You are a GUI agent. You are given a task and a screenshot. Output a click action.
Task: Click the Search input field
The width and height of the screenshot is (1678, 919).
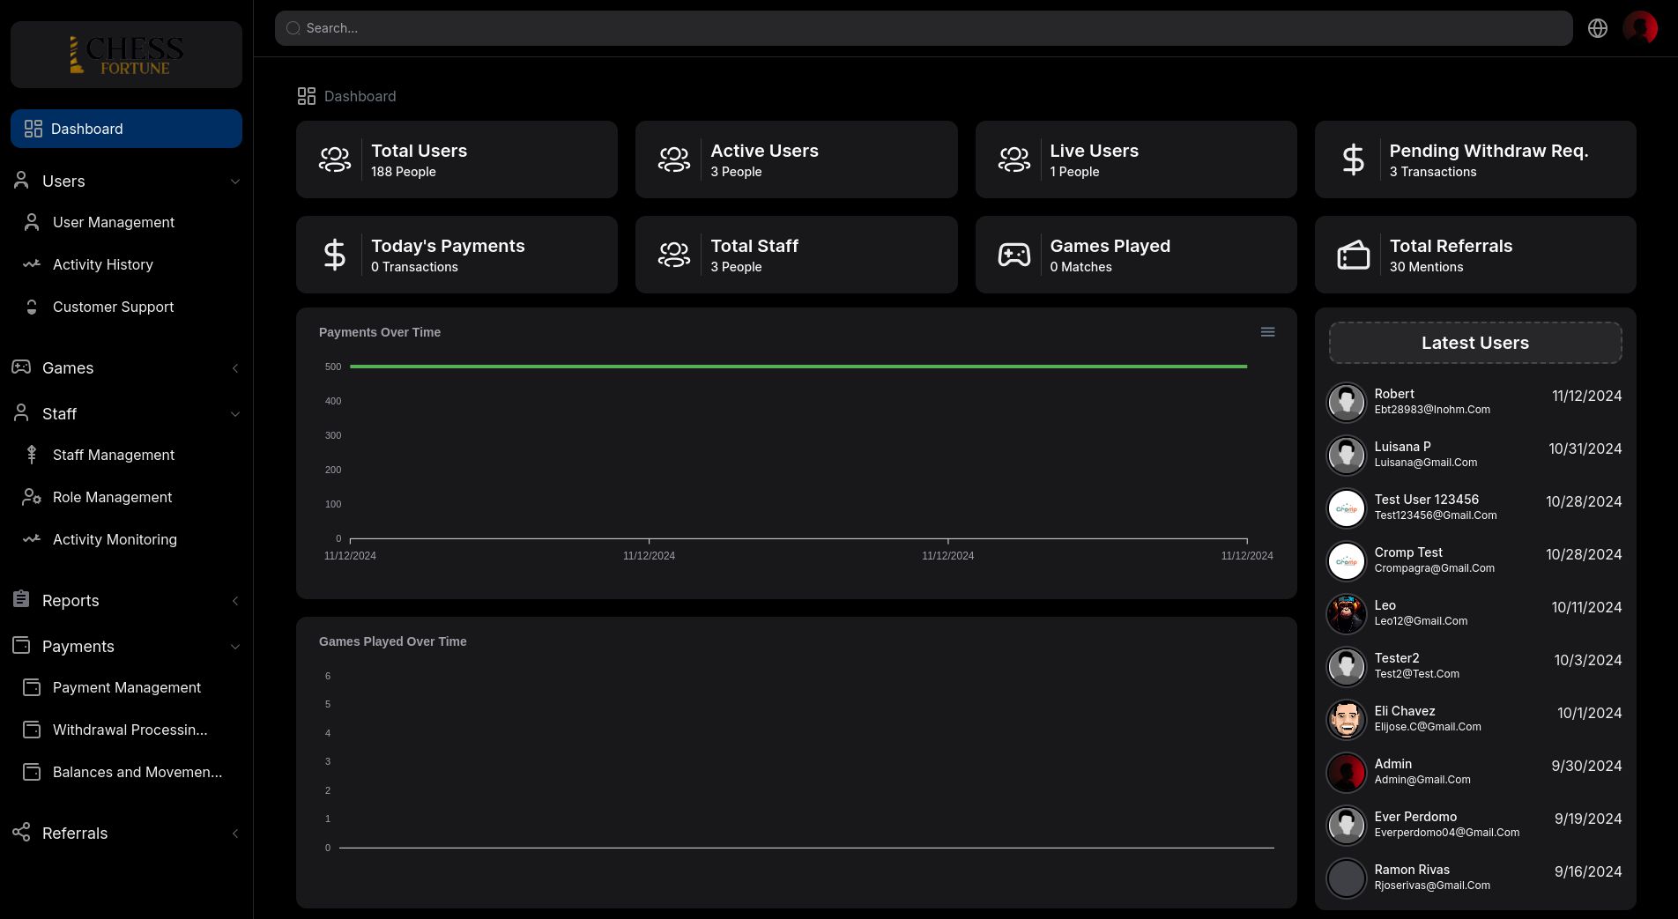923,28
